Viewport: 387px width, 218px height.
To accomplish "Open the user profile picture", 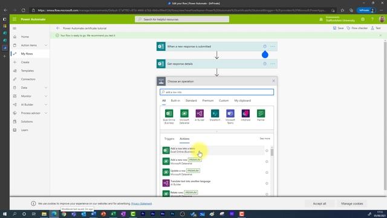I will 382,19.
